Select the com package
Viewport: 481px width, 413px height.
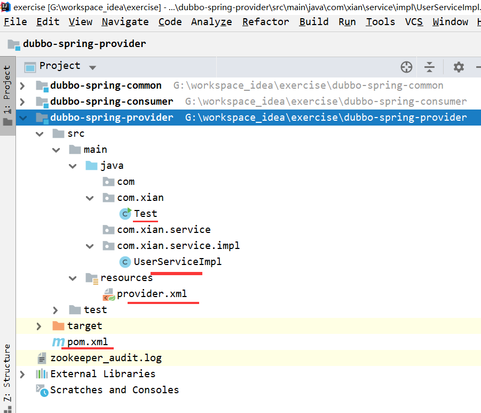248,182
